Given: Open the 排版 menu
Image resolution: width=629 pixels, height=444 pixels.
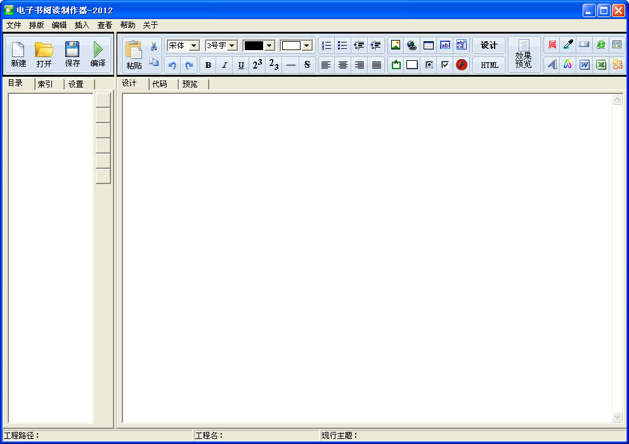Looking at the screenshot, I should (x=37, y=25).
